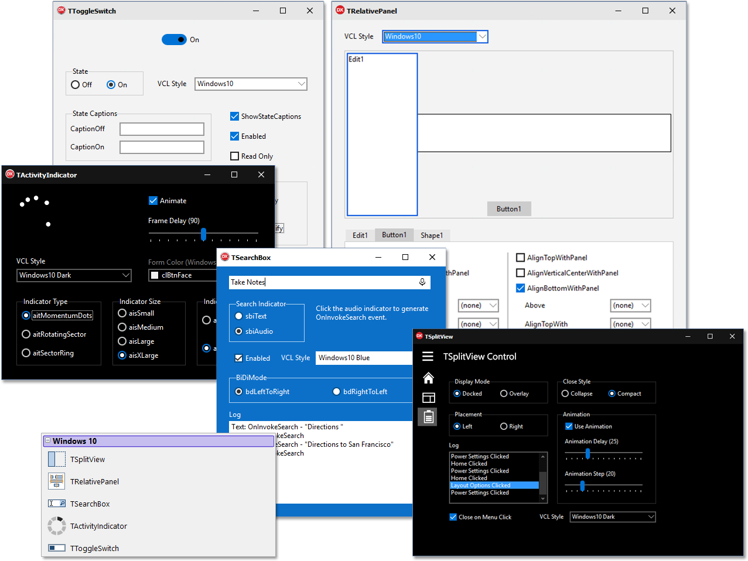Click the microphone icon in the search box
This screenshot has height=561, width=748.
tap(422, 282)
